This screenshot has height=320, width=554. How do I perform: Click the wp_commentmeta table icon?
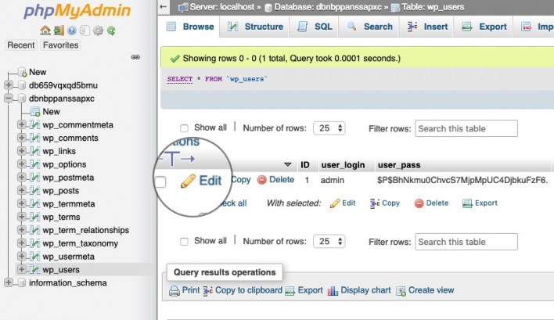click(34, 124)
